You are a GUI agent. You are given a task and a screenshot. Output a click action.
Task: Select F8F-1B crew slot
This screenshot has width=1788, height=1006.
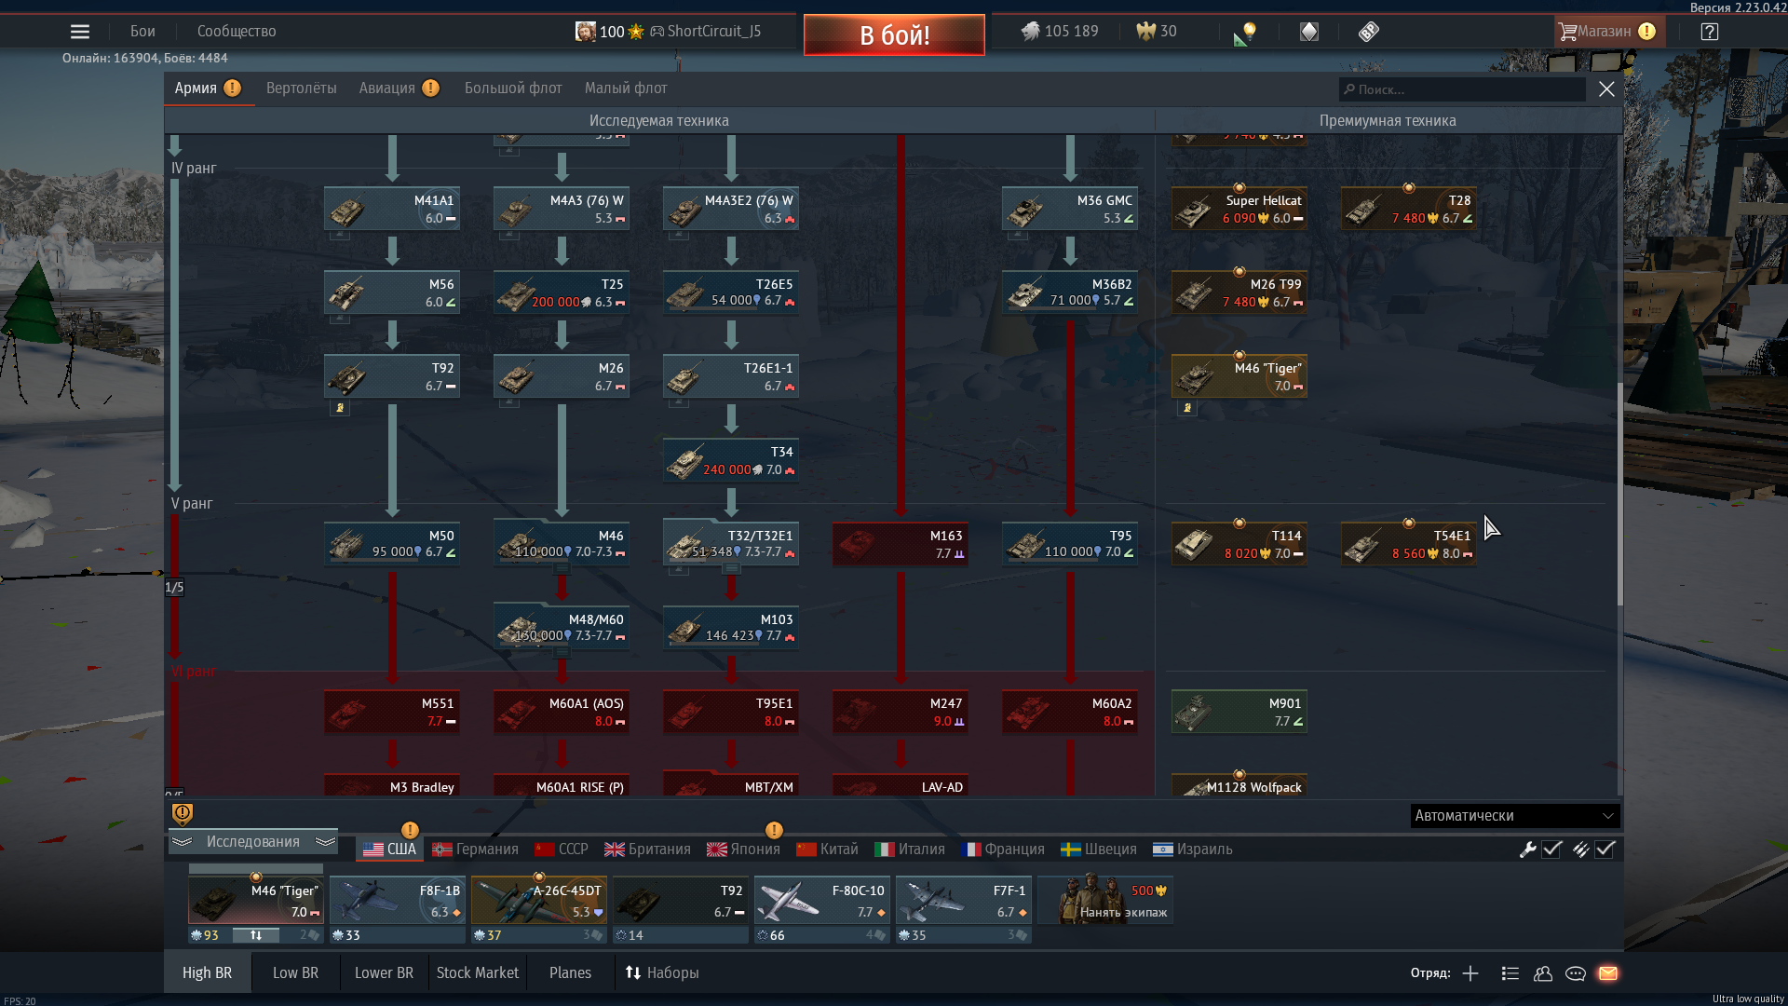(x=398, y=901)
